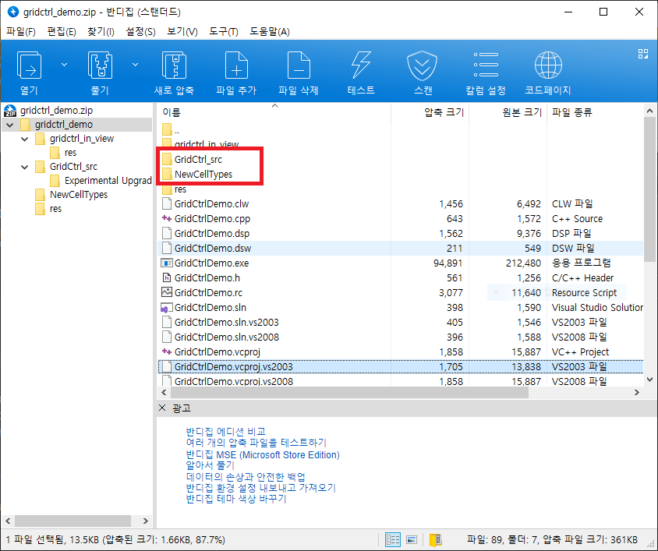Select GridCtrlDemo.sln.vs2003 file row
The width and height of the screenshot is (658, 551).
pyautogui.click(x=401, y=323)
